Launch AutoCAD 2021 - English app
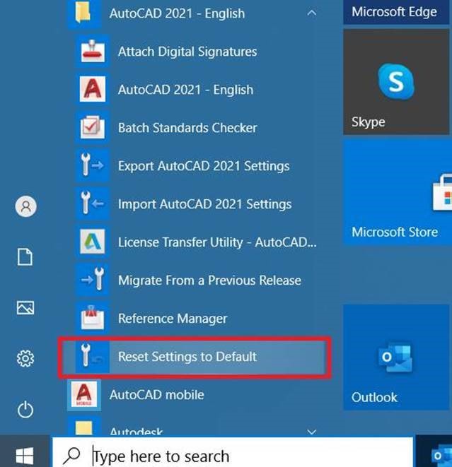452x467 pixels. [91, 90]
